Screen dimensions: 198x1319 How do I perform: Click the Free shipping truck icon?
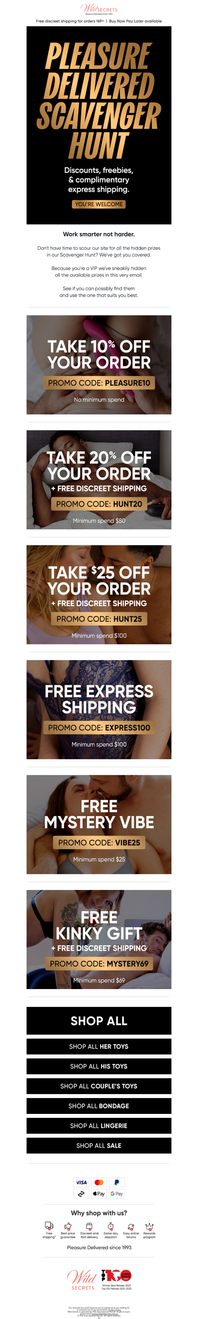(49, 1226)
